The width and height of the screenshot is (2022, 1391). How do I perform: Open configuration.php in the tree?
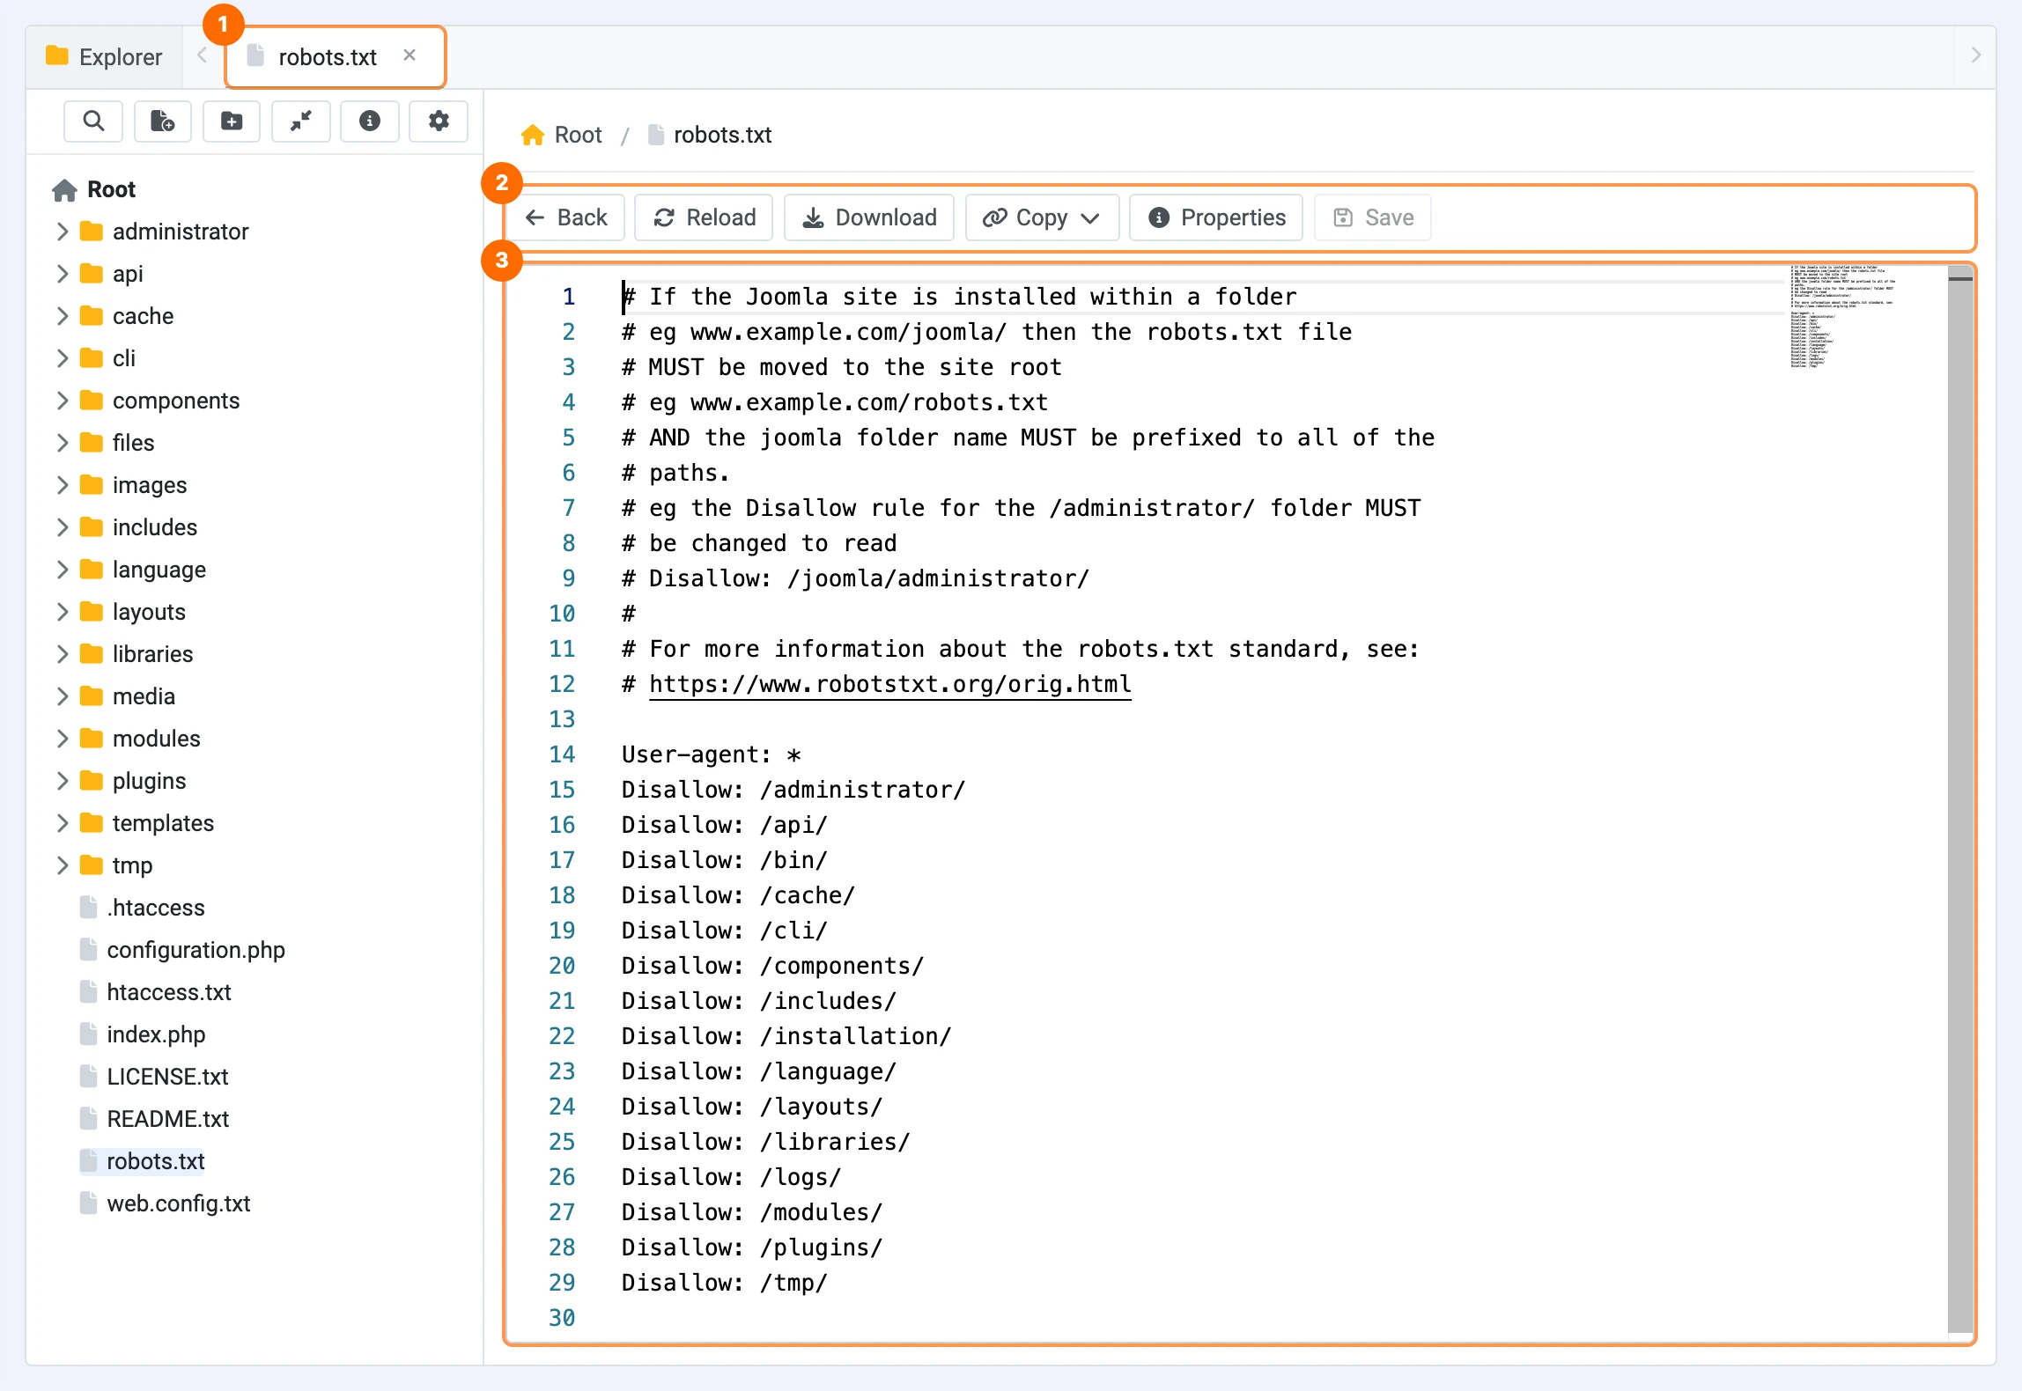182,950
